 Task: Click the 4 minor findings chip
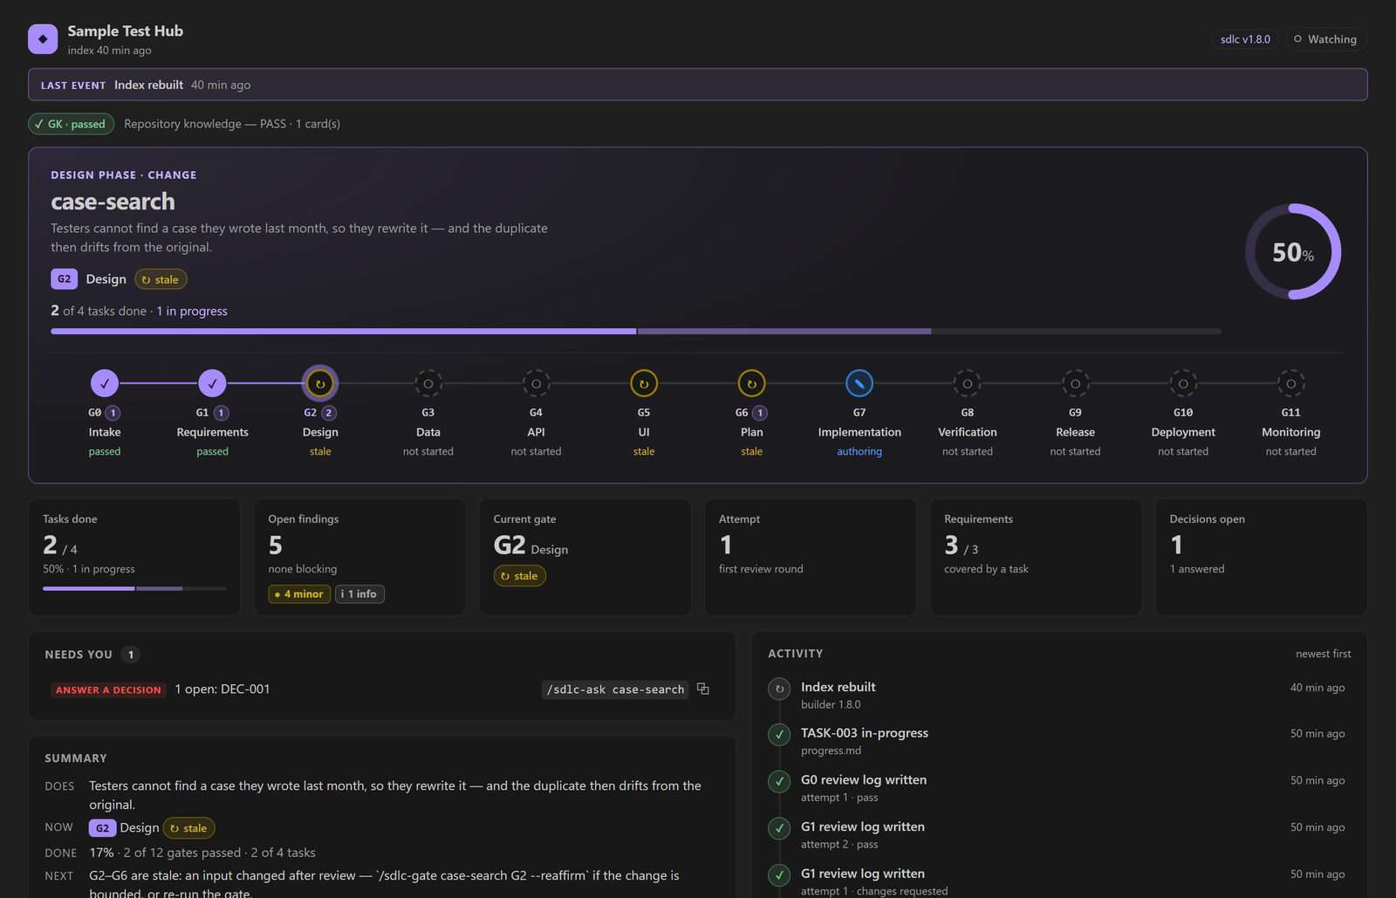299,594
